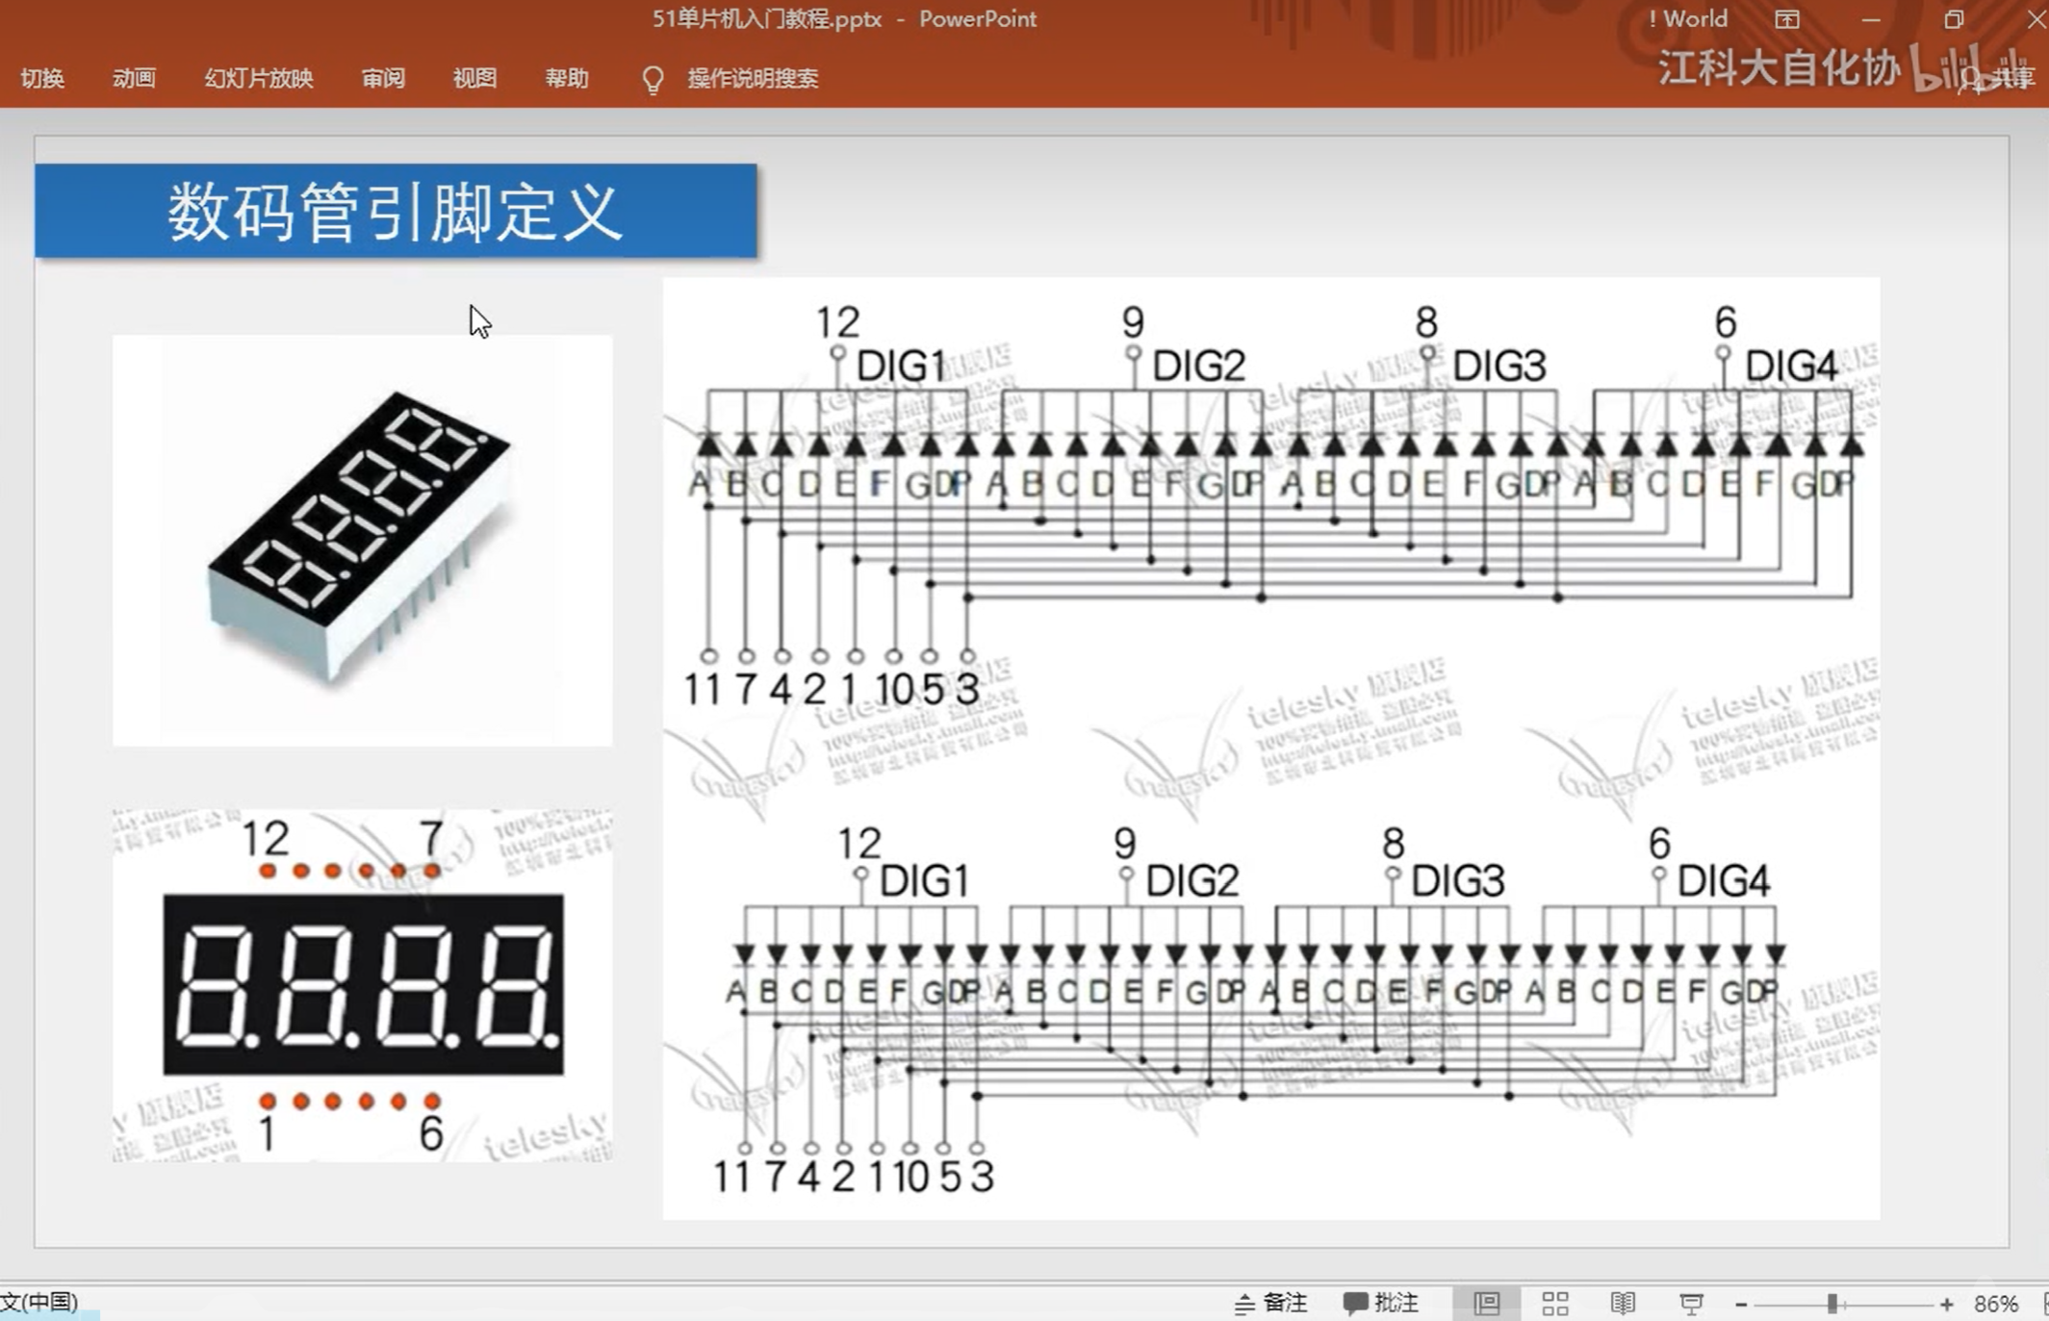Image resolution: width=2049 pixels, height=1321 pixels.
Task: Open the 幻灯片放映 slideshow tab
Action: point(258,78)
